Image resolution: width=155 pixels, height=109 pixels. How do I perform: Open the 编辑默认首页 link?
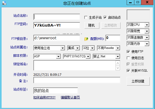(70, 97)
